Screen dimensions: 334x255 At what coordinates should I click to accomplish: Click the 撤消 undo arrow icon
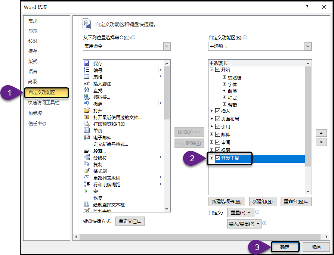pyautogui.click(x=86, y=104)
